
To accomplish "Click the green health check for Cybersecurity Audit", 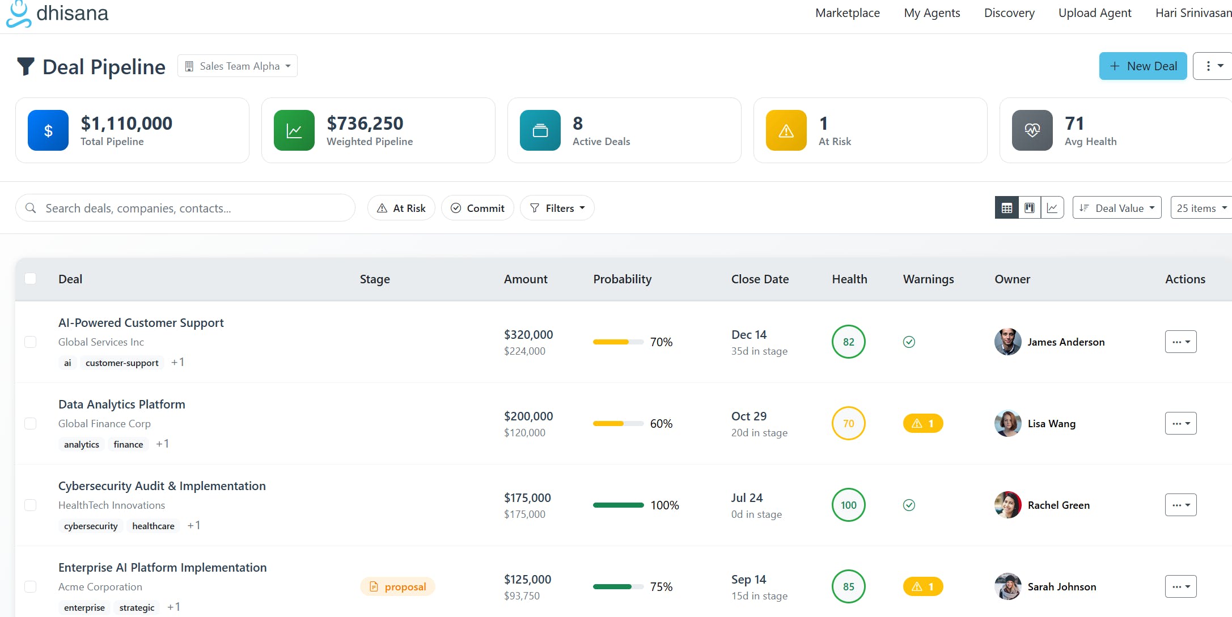I will click(x=909, y=505).
